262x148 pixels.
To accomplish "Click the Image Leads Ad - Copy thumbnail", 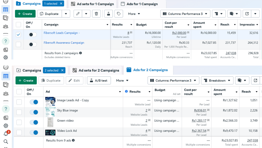I will [x=50, y=101].
